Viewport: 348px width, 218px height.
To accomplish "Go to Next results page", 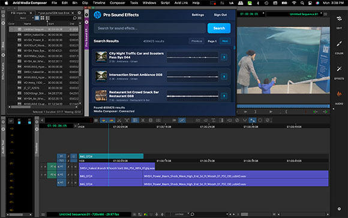I will [x=225, y=41].
